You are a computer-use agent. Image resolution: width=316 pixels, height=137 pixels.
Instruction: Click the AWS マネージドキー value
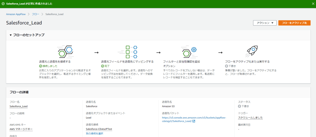(21, 129)
